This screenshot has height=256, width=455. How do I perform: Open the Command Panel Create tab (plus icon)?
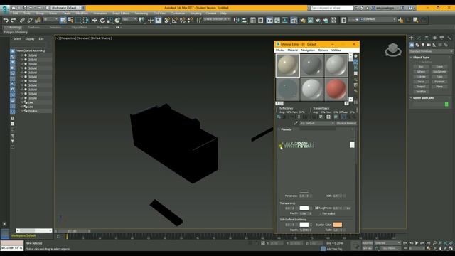pyautogui.click(x=411, y=38)
